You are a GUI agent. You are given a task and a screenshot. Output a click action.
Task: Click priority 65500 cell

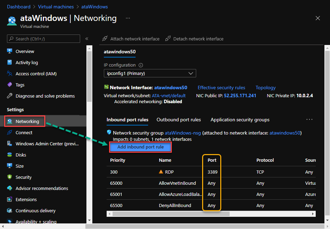(x=116, y=205)
